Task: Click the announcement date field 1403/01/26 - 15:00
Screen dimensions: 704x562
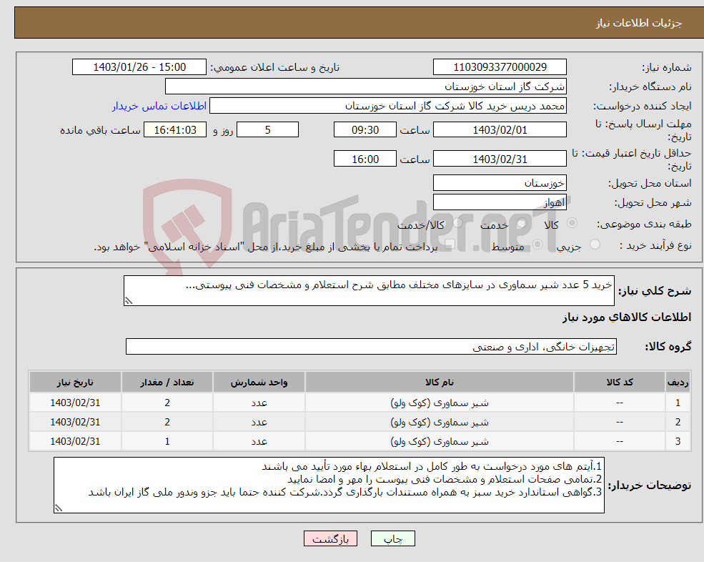Action: [x=139, y=67]
